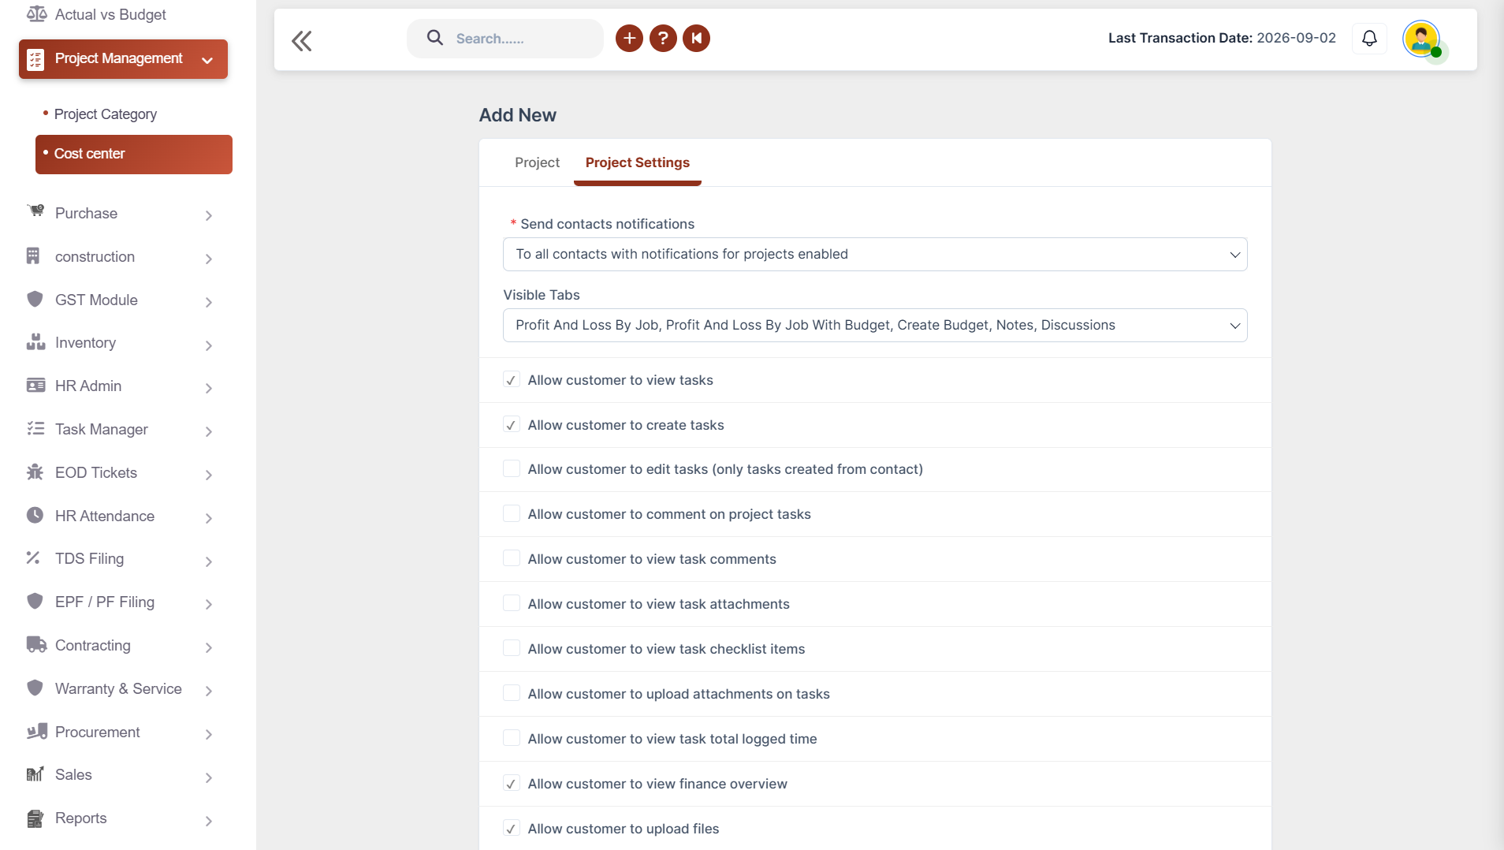1504x850 pixels.
Task: Select the Project Settings tab
Action: 638,162
